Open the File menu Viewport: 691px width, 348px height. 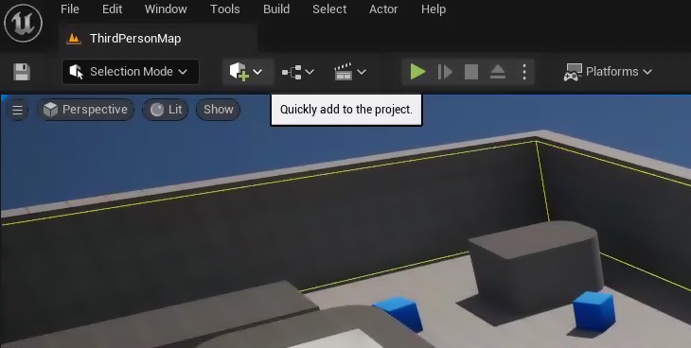tap(70, 9)
